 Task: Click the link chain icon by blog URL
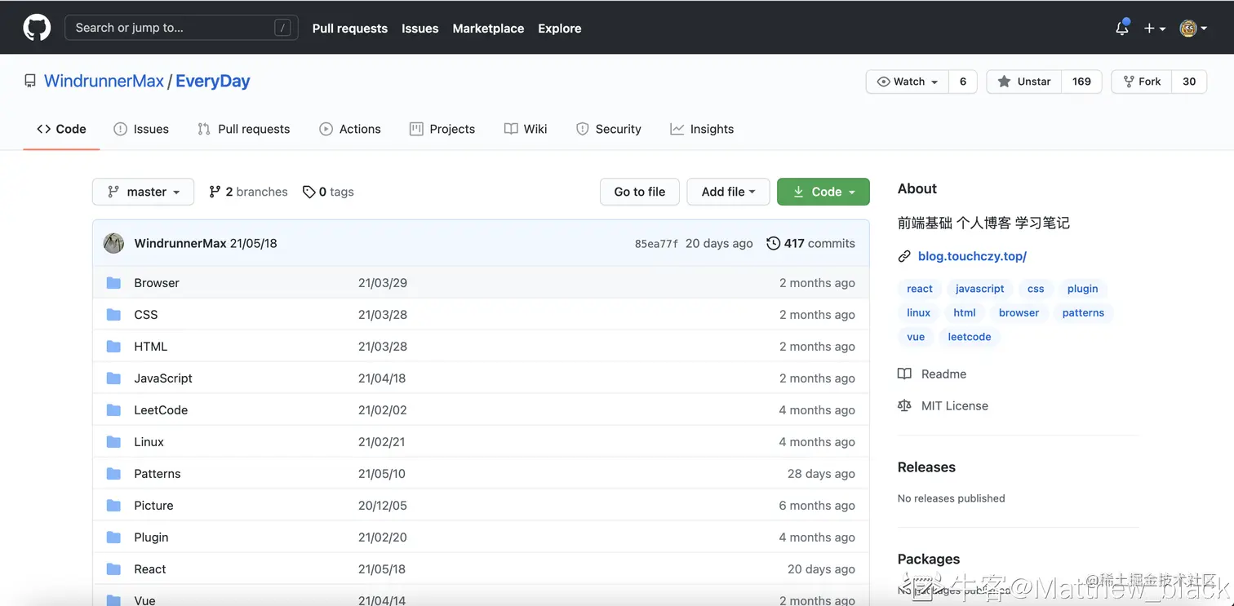click(x=904, y=256)
